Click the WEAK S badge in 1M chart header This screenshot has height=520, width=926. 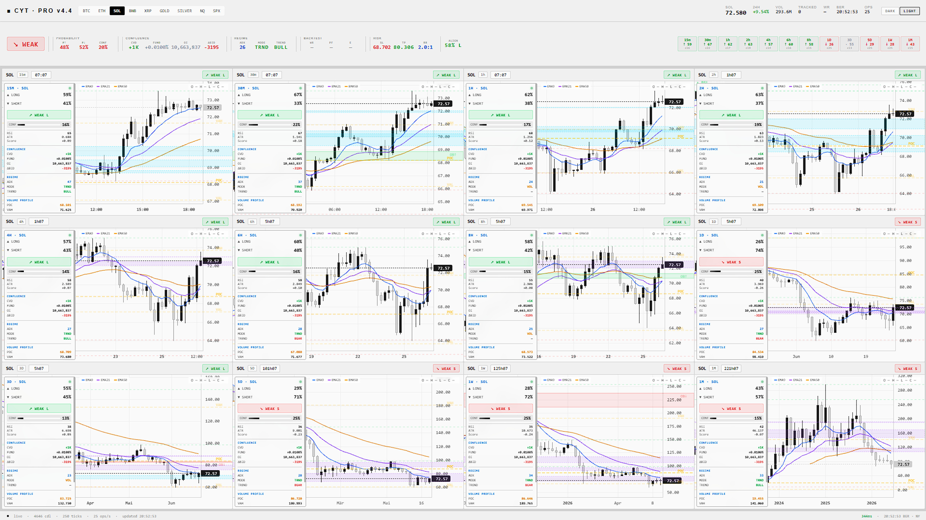[908, 369]
